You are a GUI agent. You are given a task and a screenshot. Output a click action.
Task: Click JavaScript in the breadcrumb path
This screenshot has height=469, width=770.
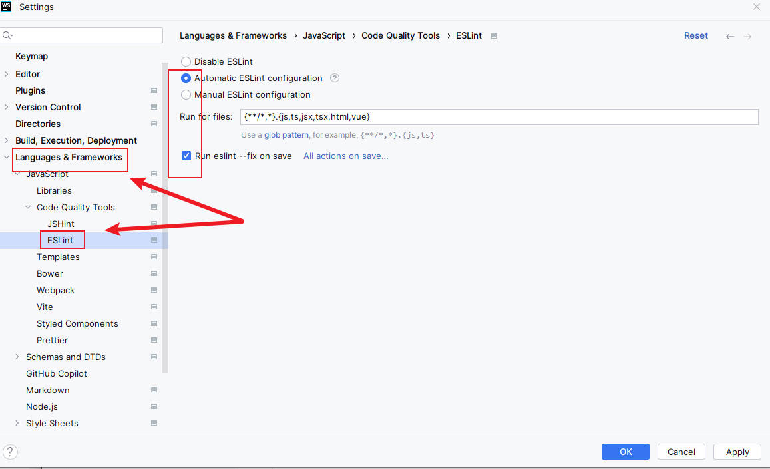click(x=324, y=36)
